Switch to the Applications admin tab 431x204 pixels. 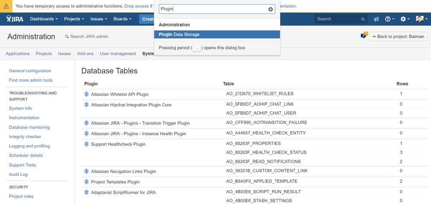[x=18, y=53]
